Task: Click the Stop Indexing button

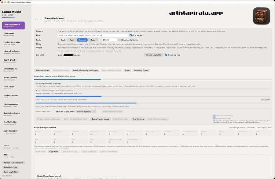Action: coord(138,119)
